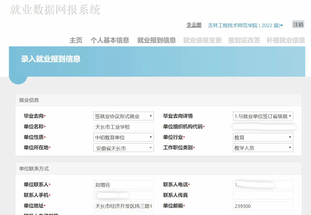Select the 单位地址 text field

tap(124, 206)
